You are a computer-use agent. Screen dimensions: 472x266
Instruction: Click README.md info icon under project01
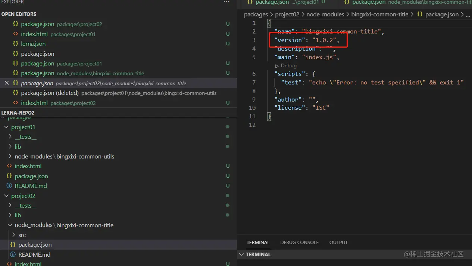(x=9, y=186)
